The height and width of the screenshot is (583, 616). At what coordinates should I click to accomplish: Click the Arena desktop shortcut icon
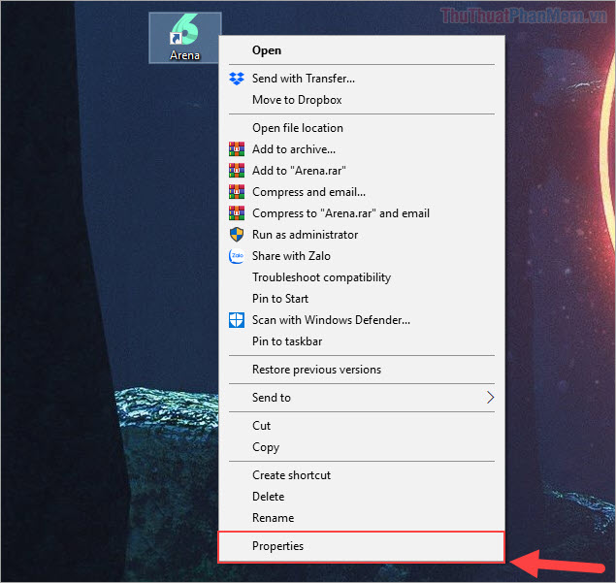(184, 36)
